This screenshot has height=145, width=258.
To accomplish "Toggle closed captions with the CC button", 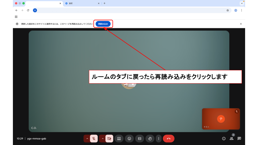I will click(139, 139).
